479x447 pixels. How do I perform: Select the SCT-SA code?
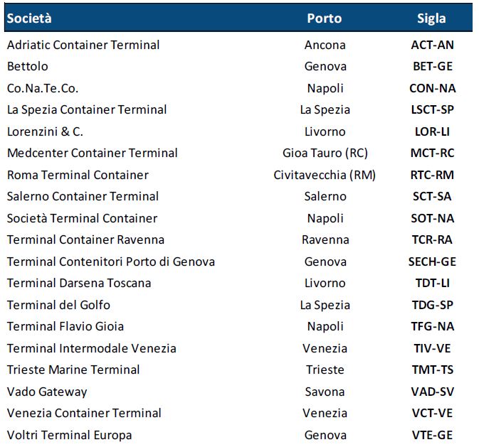click(432, 196)
